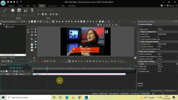Click the Windows search box
Viewport: 178px width, 100px height.
(x=29, y=97)
